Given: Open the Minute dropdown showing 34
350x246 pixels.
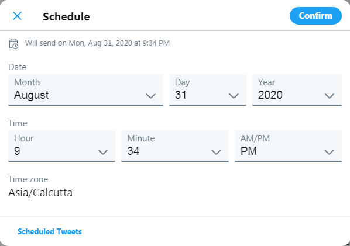Looking at the screenshot, I should point(175,145).
